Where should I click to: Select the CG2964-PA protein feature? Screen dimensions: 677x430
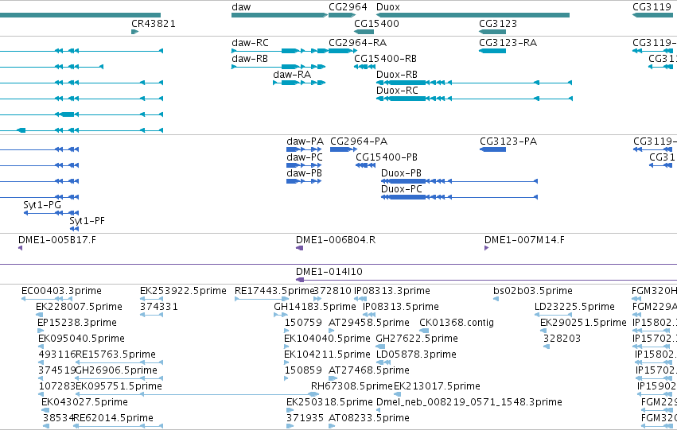tap(344, 149)
